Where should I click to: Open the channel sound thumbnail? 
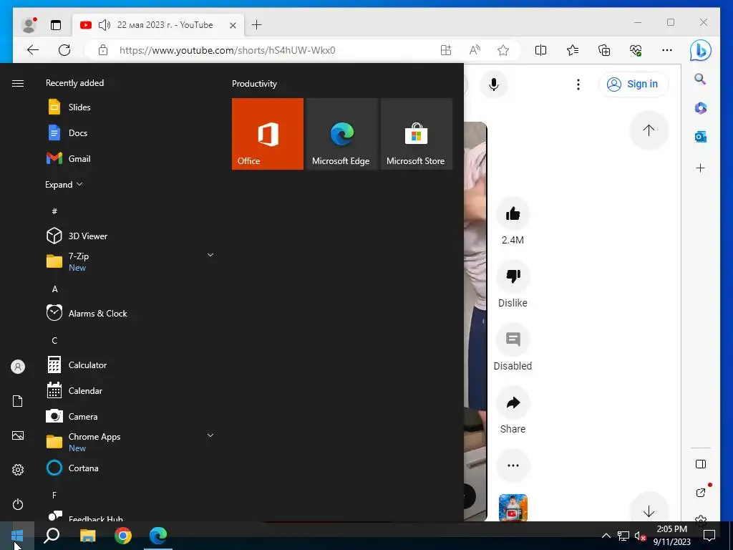coord(513,508)
